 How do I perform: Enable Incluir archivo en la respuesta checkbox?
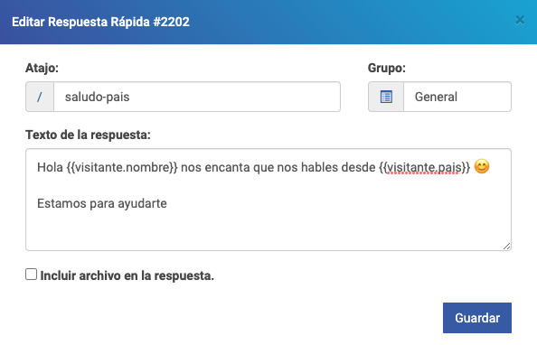click(31, 275)
